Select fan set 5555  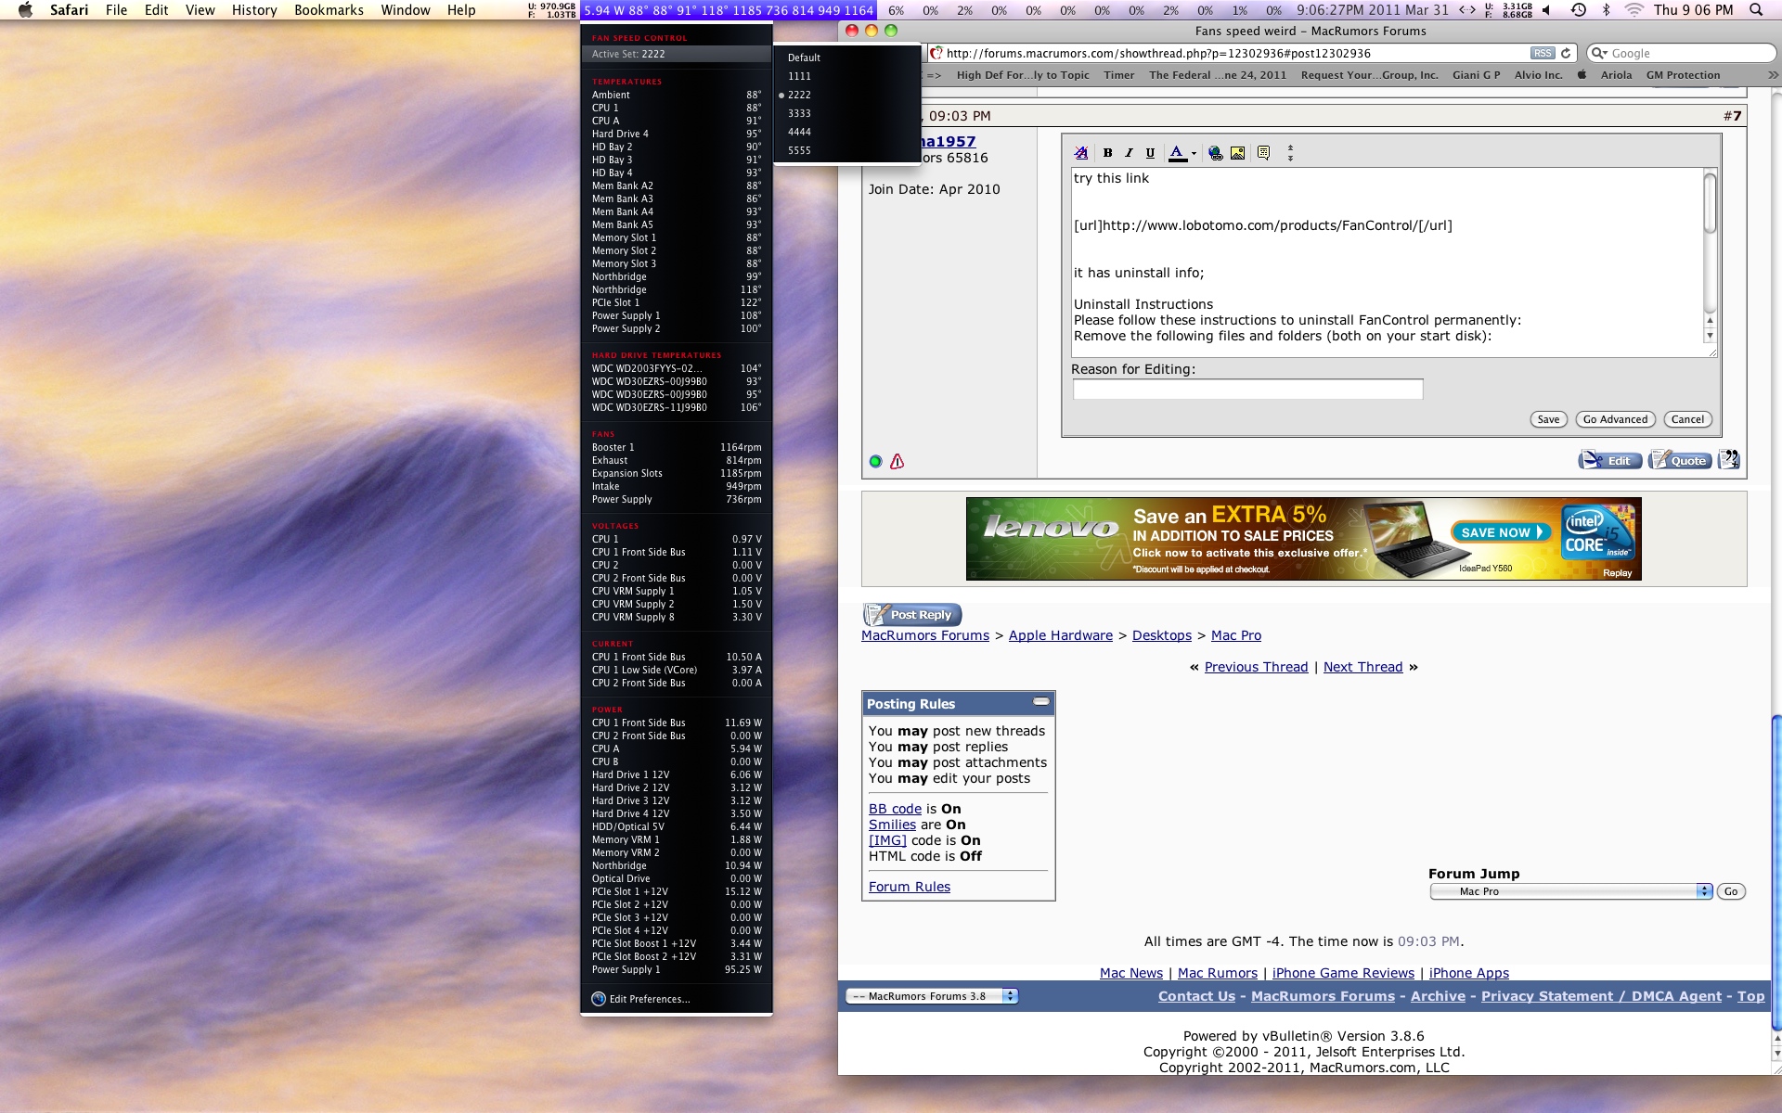(846, 150)
